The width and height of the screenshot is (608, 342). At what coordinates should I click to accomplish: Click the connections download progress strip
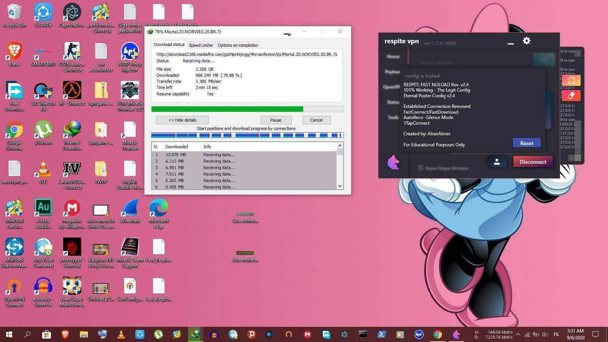click(x=247, y=135)
